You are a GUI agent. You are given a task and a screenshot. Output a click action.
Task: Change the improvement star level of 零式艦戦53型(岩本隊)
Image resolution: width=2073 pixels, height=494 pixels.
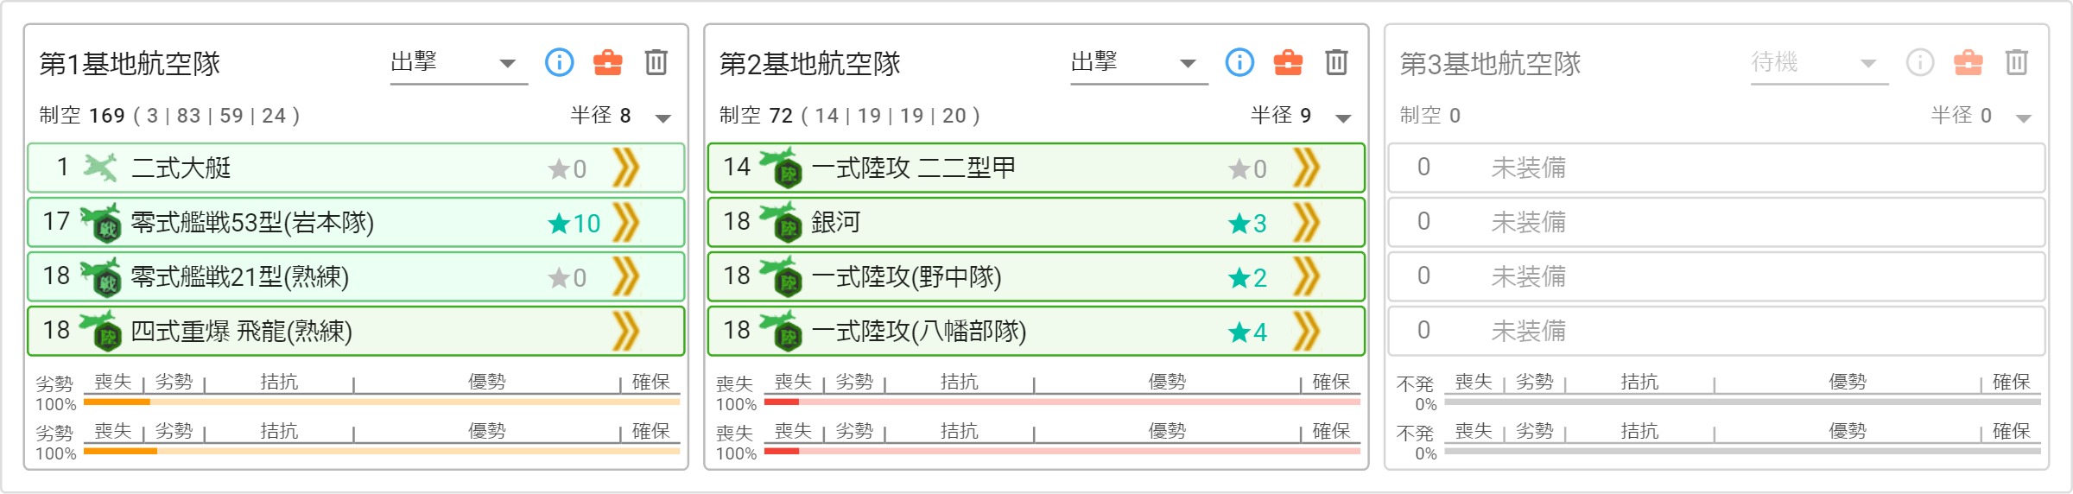point(574,224)
